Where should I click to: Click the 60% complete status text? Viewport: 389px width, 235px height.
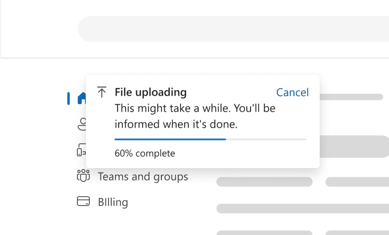[x=145, y=153]
